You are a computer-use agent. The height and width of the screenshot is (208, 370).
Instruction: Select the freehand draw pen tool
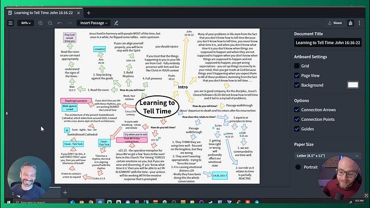click(x=116, y=23)
